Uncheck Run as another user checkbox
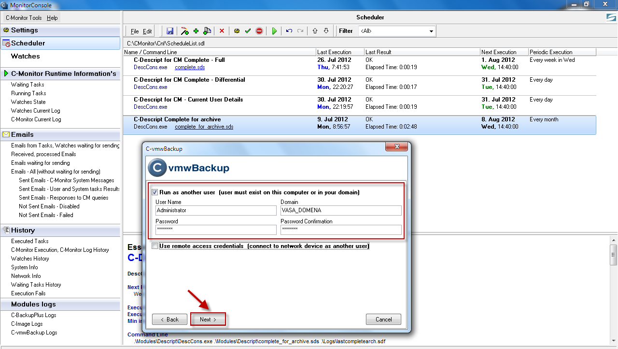 [155, 192]
